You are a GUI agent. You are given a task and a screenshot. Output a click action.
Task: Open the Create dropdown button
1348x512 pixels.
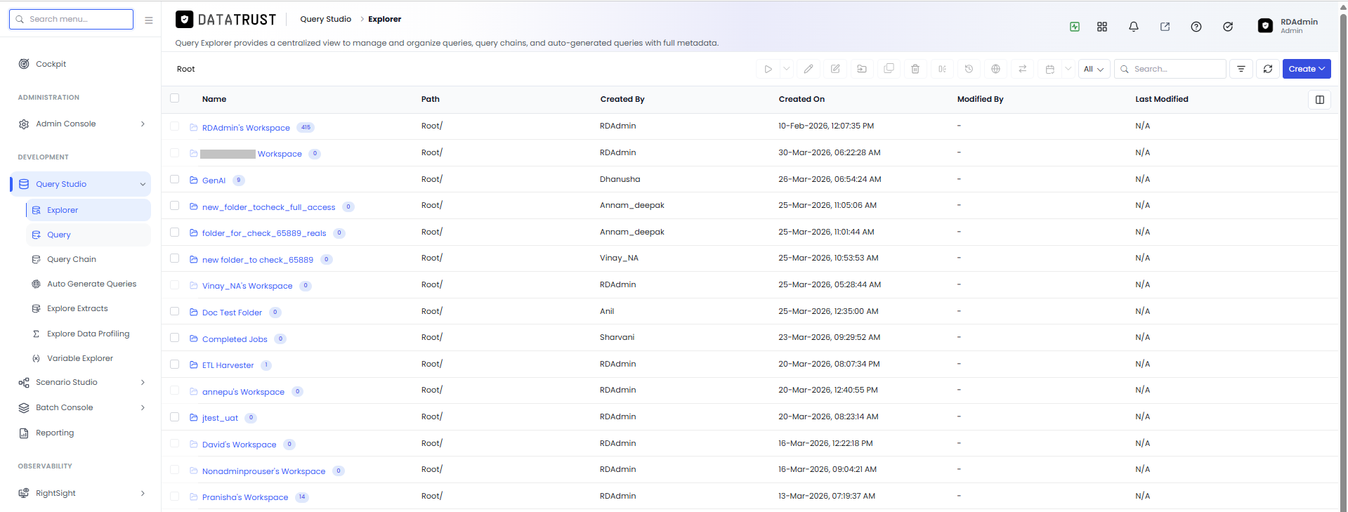[x=1307, y=69]
